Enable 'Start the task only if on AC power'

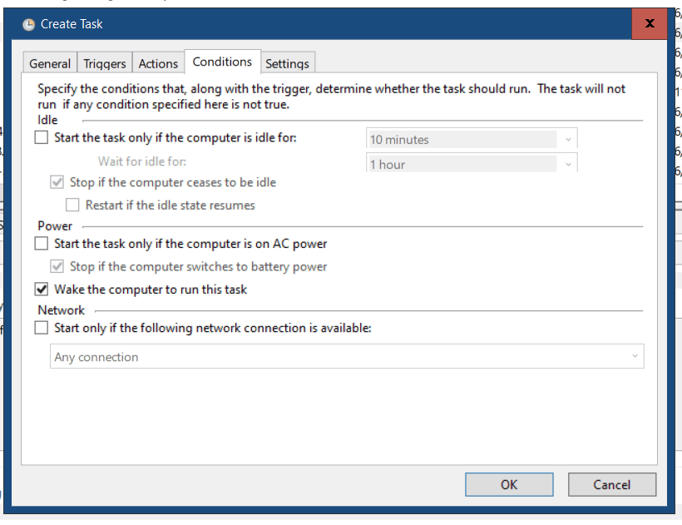(x=41, y=244)
